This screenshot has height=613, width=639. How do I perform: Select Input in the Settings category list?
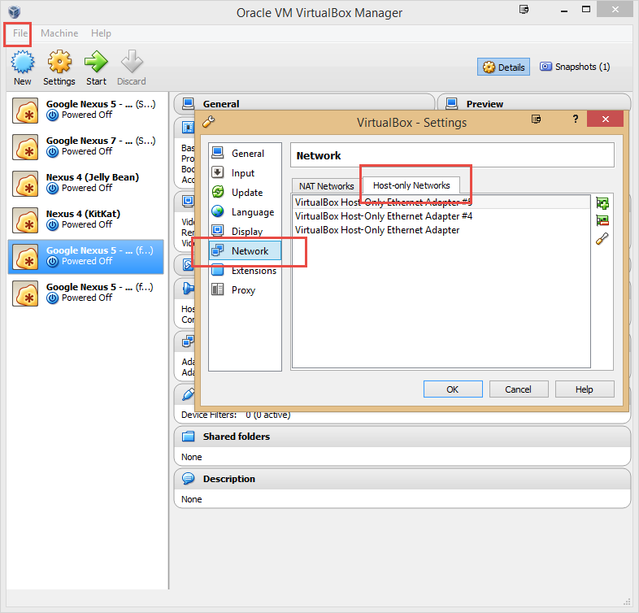point(245,173)
